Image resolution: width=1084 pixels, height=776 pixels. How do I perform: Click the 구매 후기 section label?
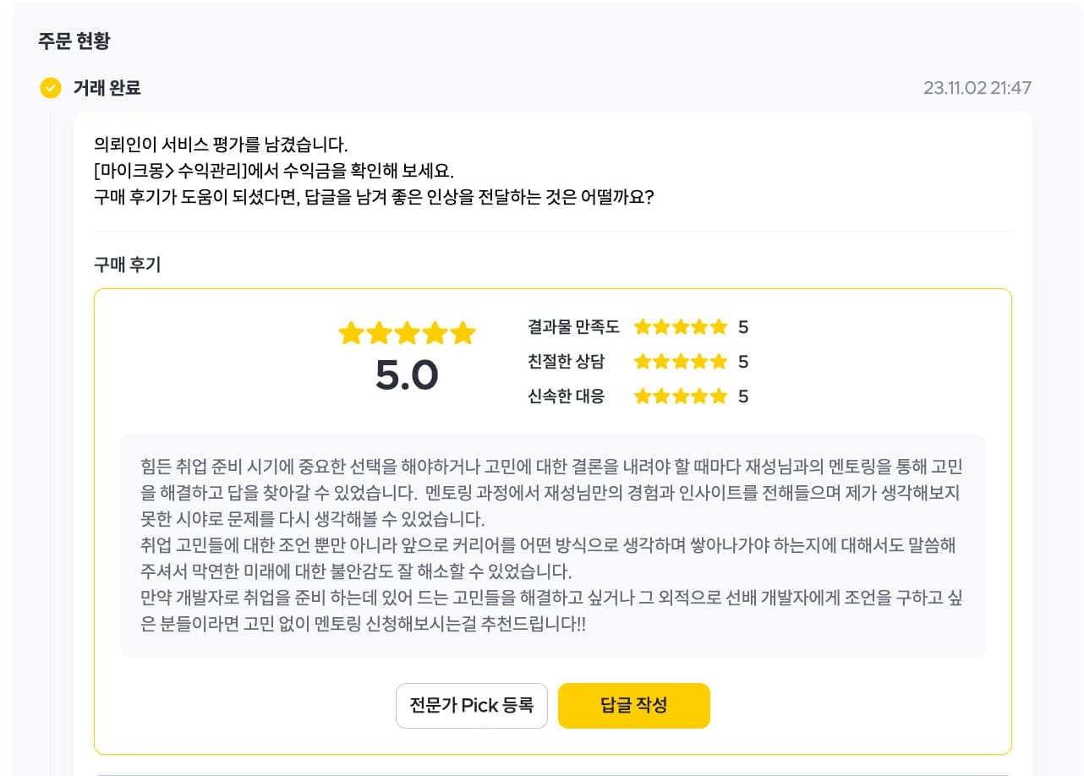(x=127, y=265)
